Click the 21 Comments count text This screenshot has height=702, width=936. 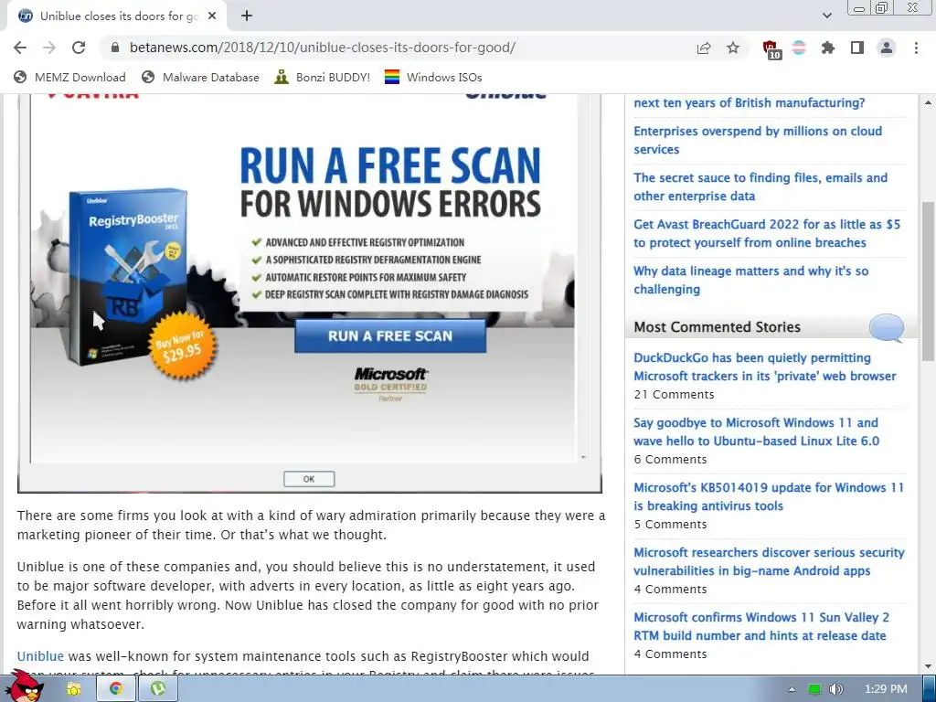pyautogui.click(x=674, y=395)
